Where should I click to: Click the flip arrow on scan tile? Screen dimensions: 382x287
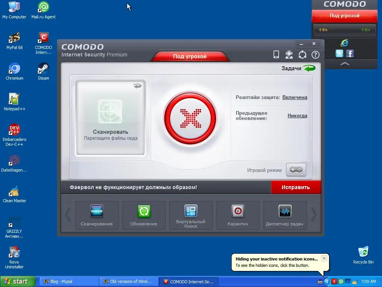[x=137, y=86]
